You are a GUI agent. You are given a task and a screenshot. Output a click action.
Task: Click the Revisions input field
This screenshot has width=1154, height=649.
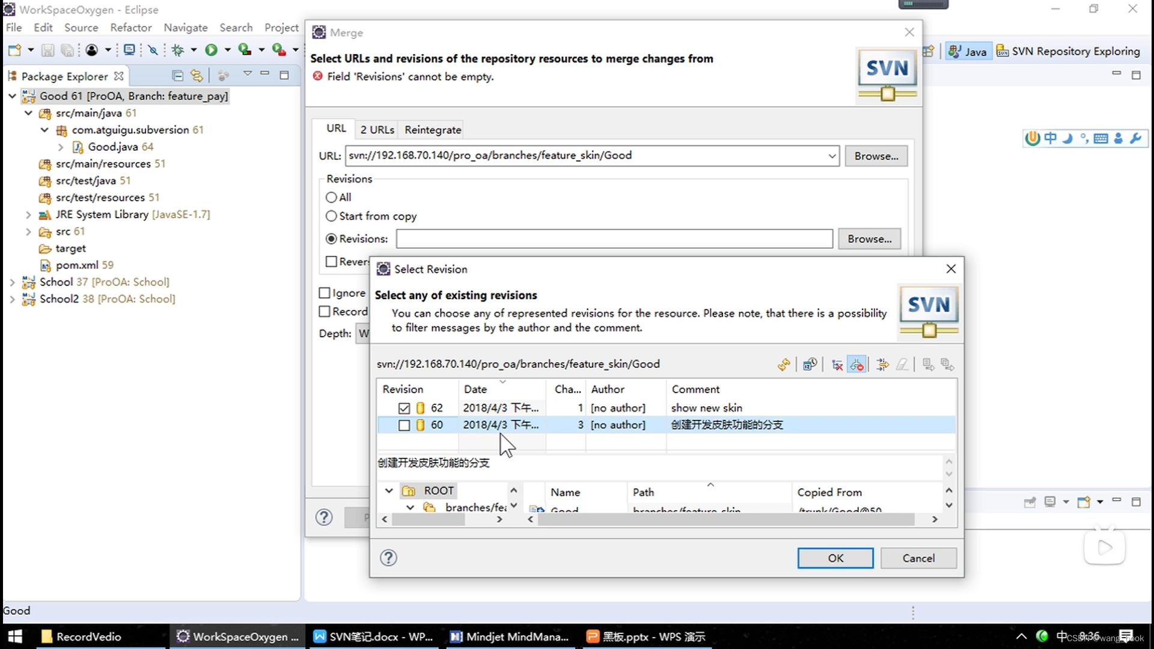(x=614, y=238)
